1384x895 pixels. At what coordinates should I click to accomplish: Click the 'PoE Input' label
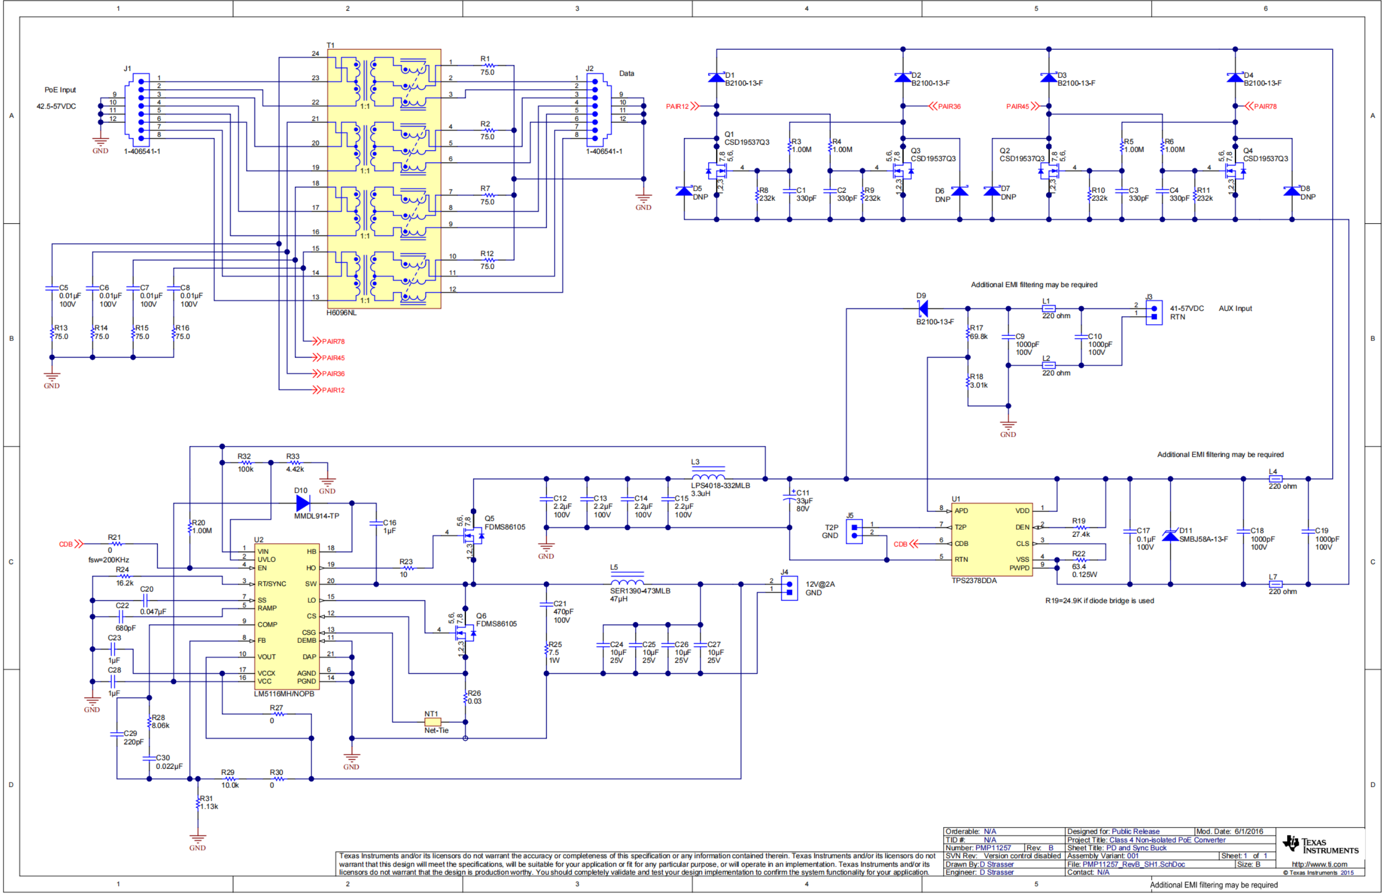pos(60,90)
